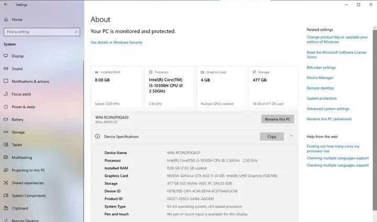Image resolution: width=377 pixels, height=222 pixels.
Task: Click the Processor card icon
Action: pos(151,72)
